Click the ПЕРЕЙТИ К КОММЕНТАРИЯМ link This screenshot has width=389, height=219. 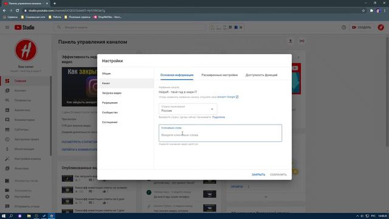(80, 150)
